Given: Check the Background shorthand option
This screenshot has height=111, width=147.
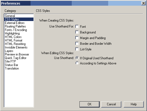Looking at the screenshot, I should click(x=77, y=32).
